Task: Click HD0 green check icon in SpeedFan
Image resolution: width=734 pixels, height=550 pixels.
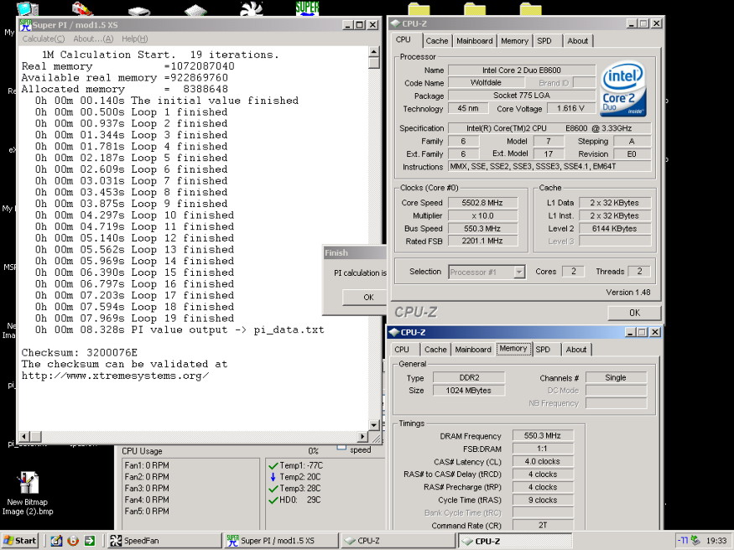Action: [273, 500]
